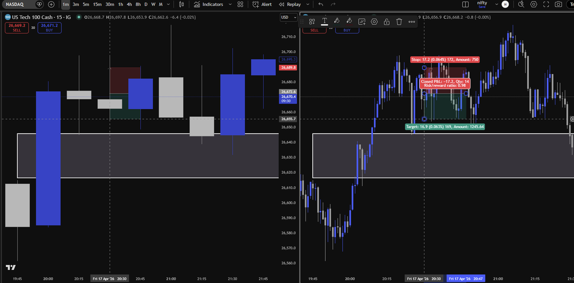Click the 26,695.3 price label
Viewport: 574px width, 283px height.
(x=288, y=59)
